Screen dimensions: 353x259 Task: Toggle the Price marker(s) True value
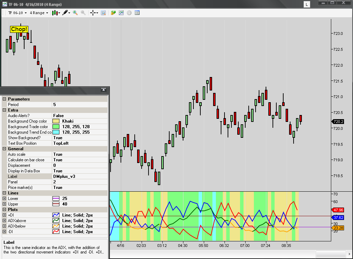point(80,188)
